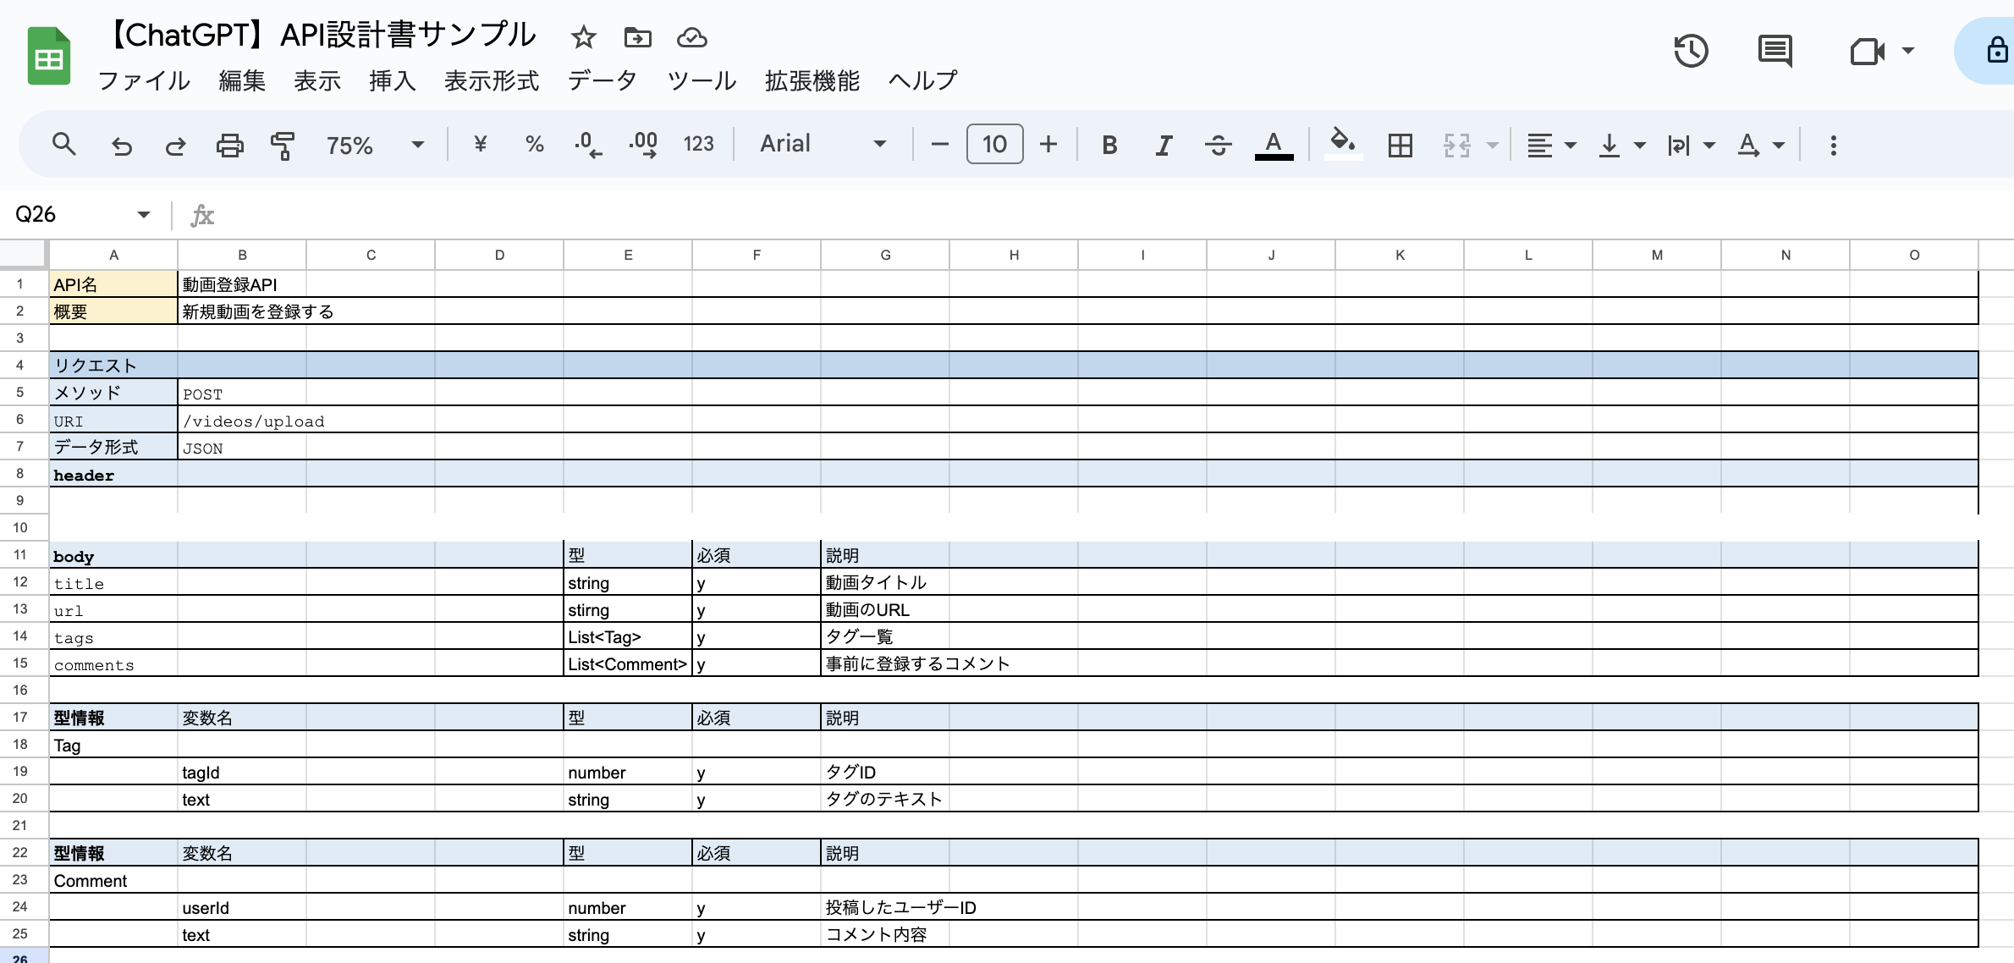Use the paint format tool
The height and width of the screenshot is (963, 2014).
282,144
